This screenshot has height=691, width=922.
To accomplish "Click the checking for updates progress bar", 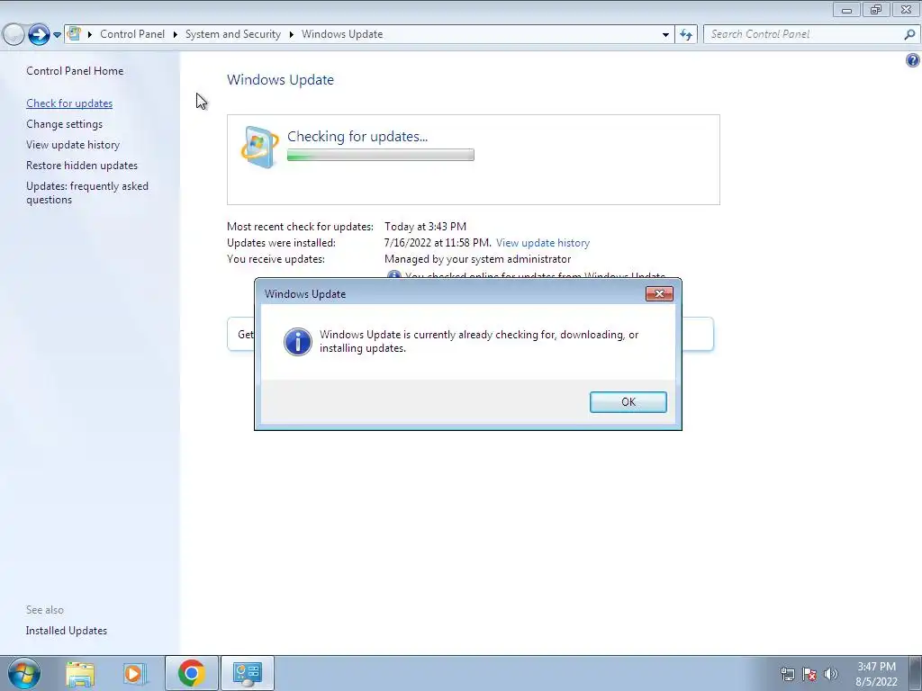I will click(x=381, y=155).
